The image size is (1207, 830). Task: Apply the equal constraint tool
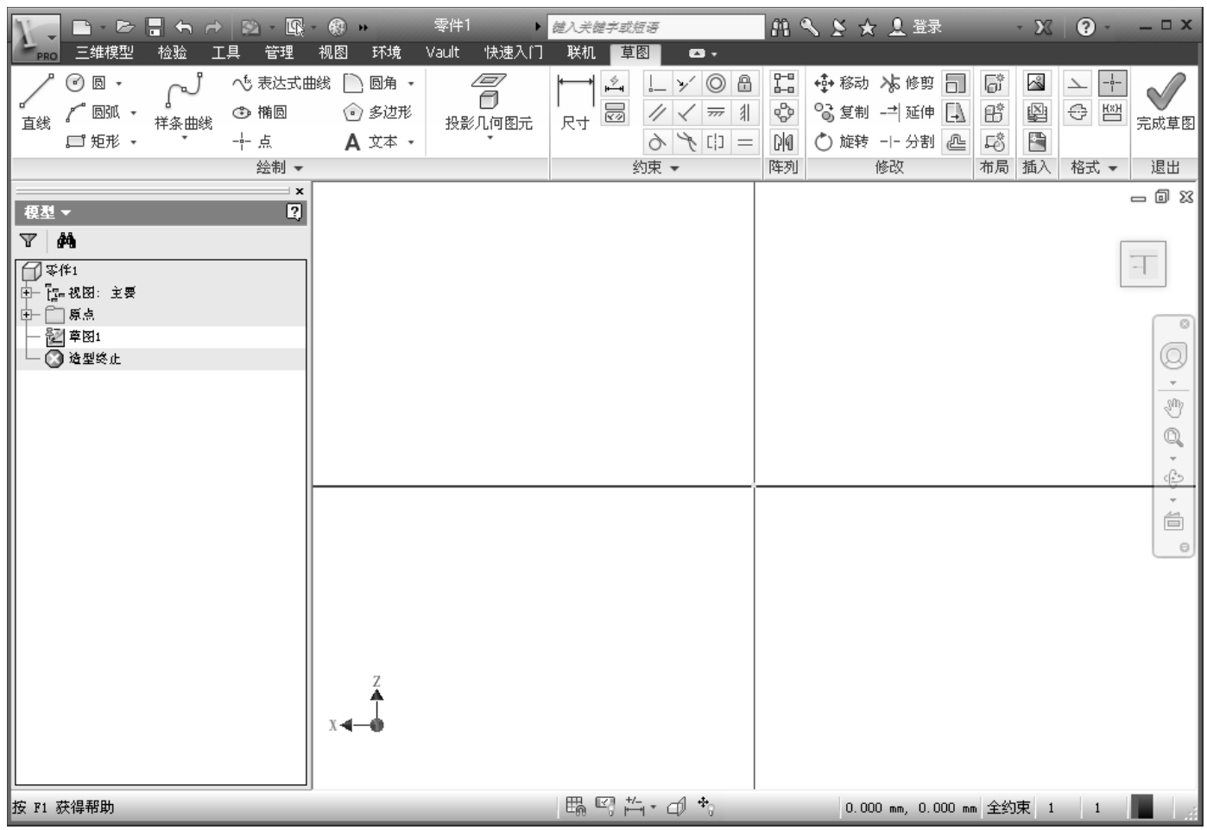(744, 141)
